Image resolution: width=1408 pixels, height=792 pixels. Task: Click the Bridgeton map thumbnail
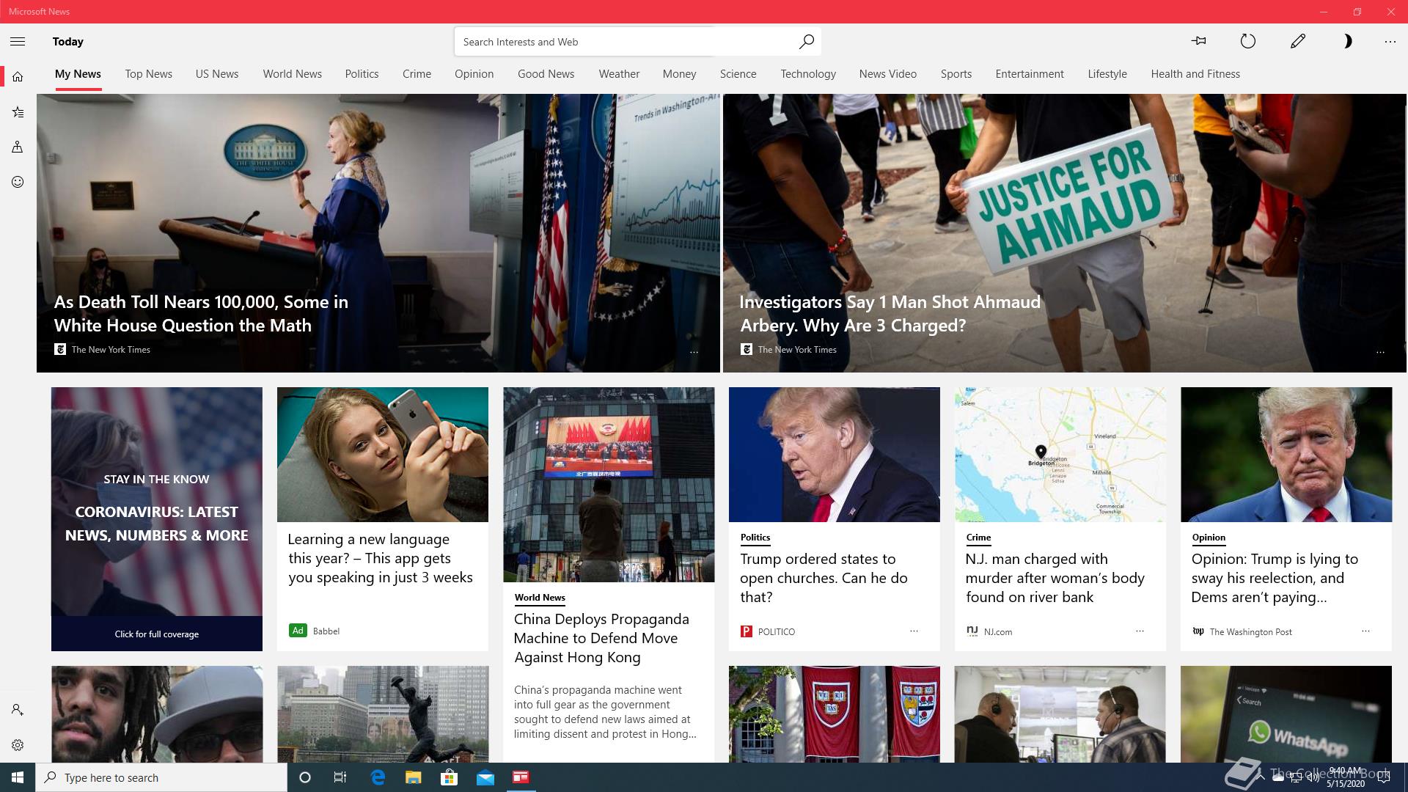1060,455
